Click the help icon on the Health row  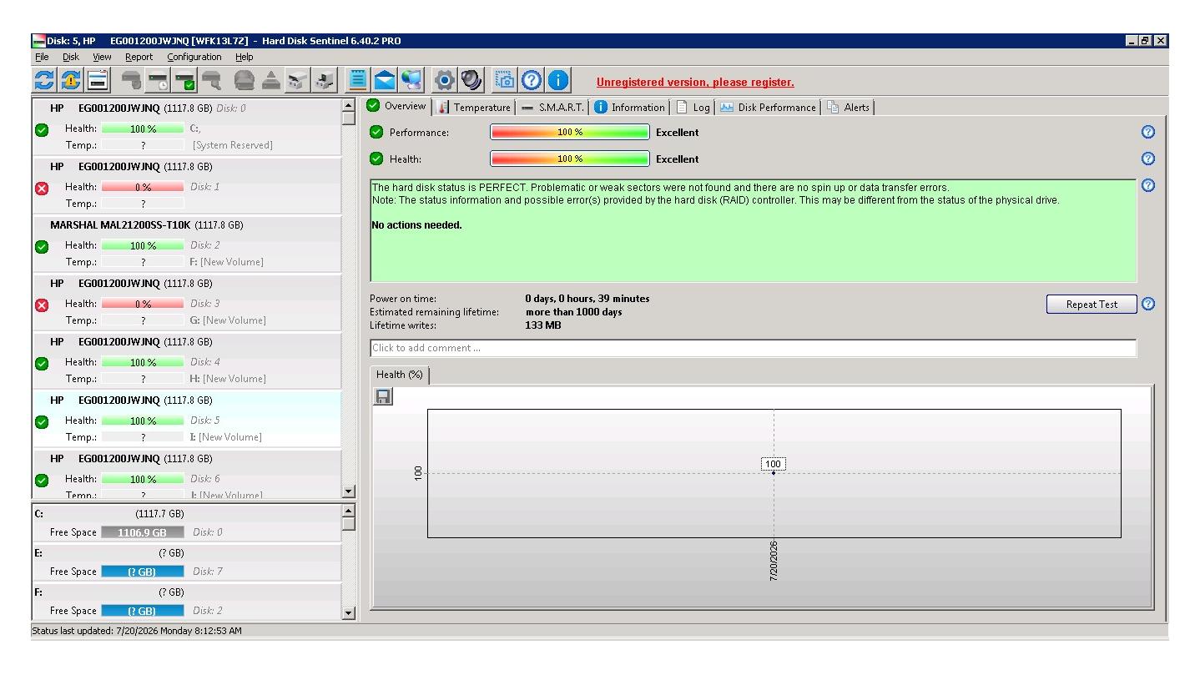tap(1148, 159)
